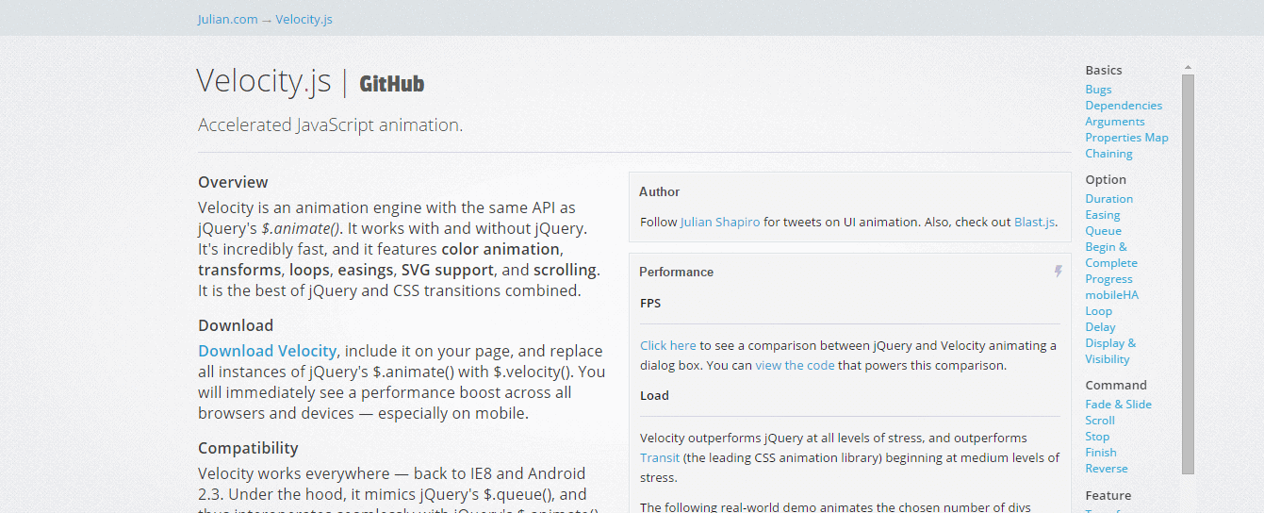Select Dependencies in the sidebar
The height and width of the screenshot is (513, 1264).
[1124, 106]
